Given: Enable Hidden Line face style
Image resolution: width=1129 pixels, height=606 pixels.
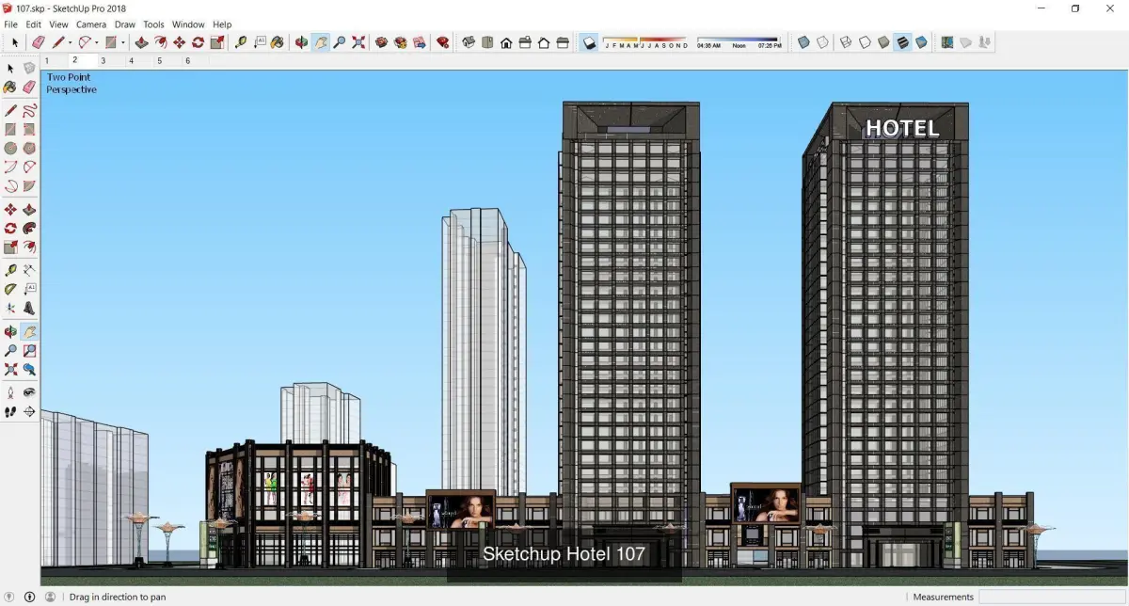Looking at the screenshot, I should click(x=865, y=42).
